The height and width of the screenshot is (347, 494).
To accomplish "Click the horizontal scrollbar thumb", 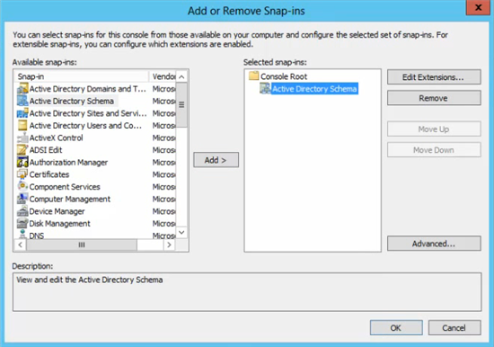I will [82, 245].
